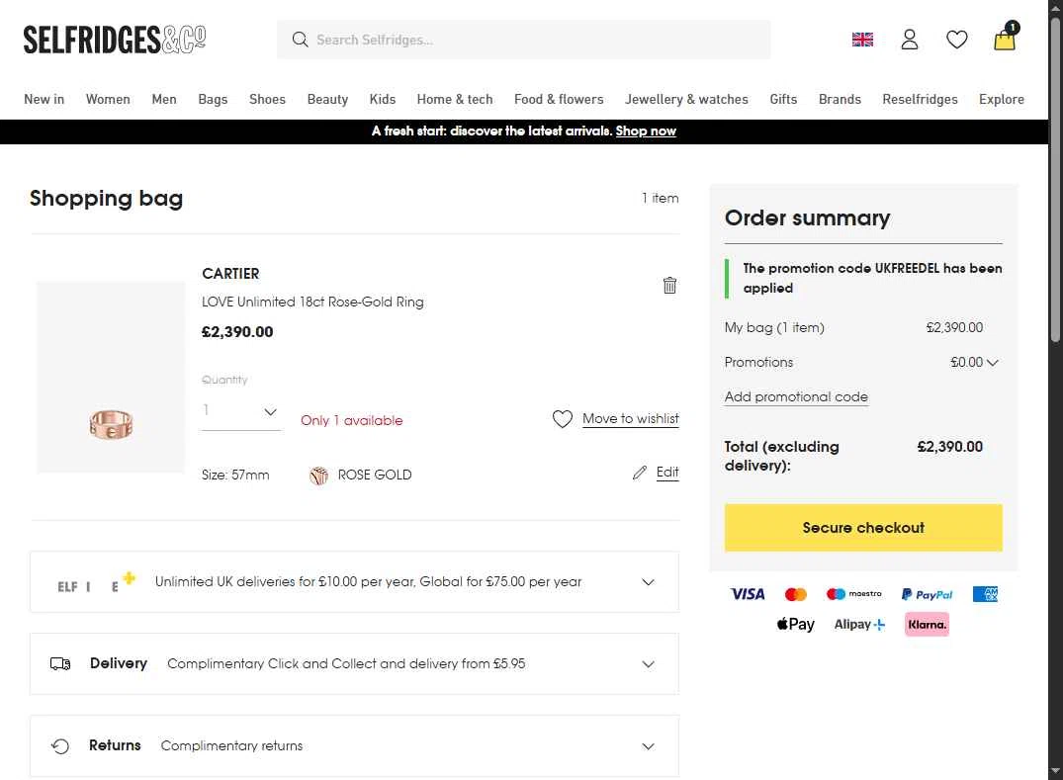Click Add promotional code link
1063x780 pixels.
pos(796,397)
